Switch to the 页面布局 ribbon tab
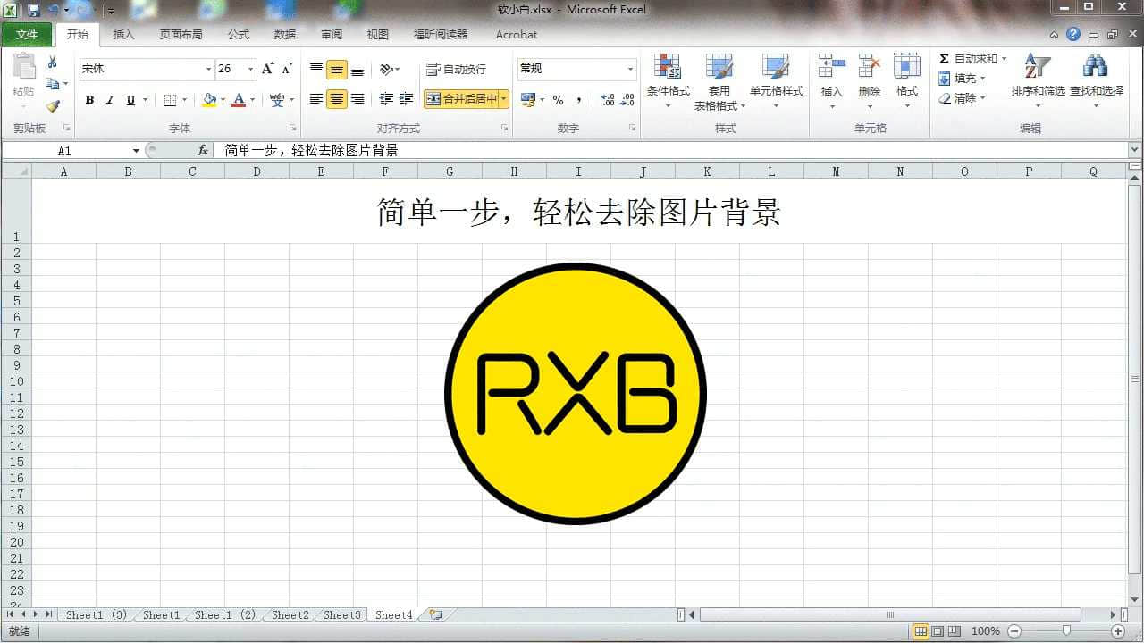 (x=181, y=35)
